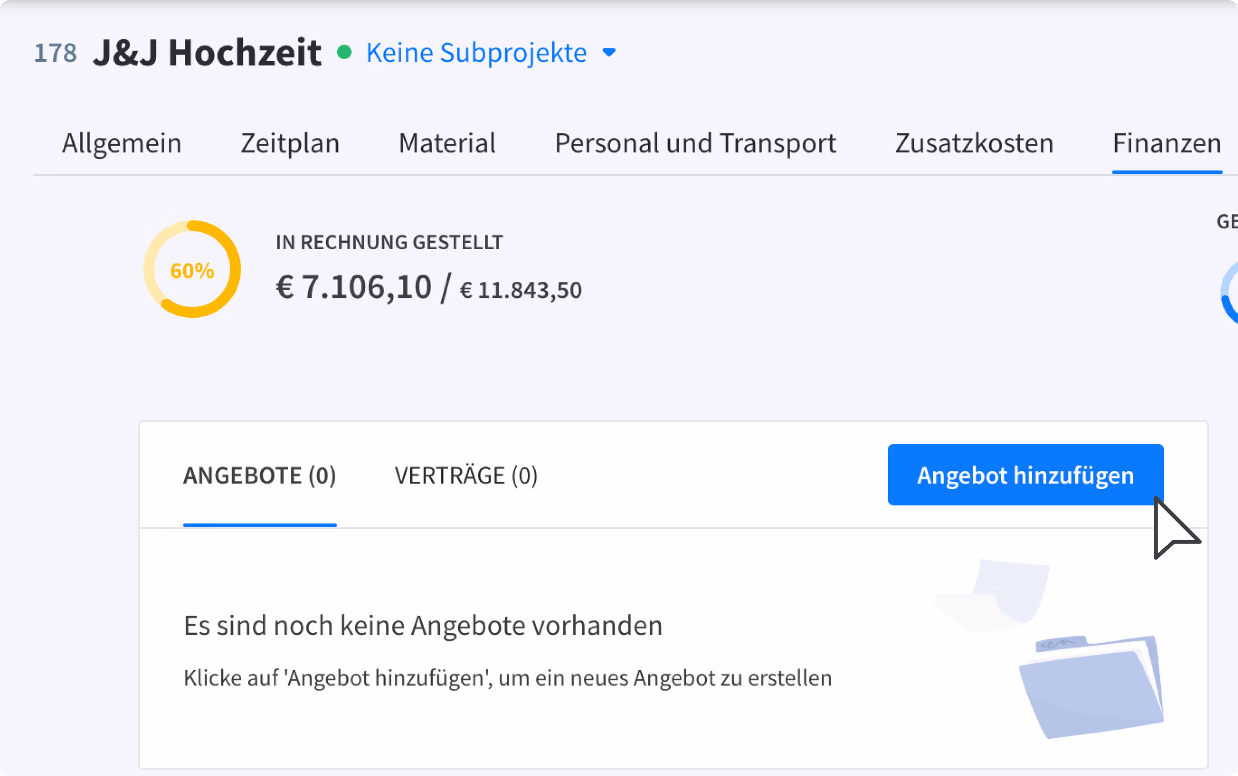Go to the Material tab
Screen dimensions: 1238x776
(447, 143)
